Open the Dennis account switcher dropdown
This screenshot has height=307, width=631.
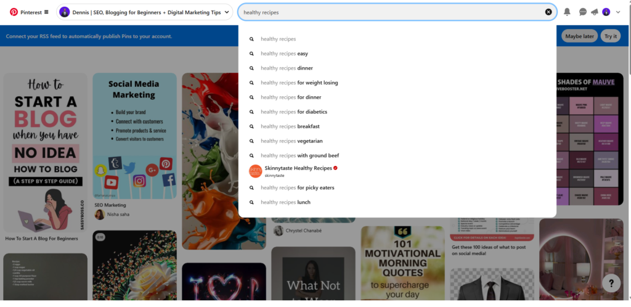coord(144,12)
